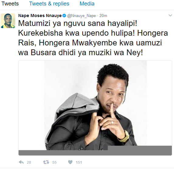
Task: Open the Nape Moses Nnauye name link
Action: click(x=40, y=16)
